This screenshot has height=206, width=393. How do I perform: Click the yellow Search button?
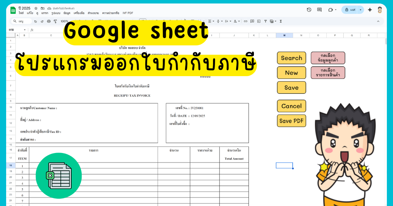pos(292,58)
